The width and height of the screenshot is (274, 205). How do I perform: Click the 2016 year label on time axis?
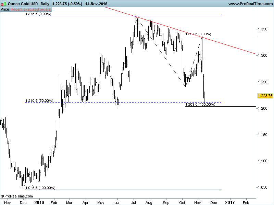click(39, 202)
